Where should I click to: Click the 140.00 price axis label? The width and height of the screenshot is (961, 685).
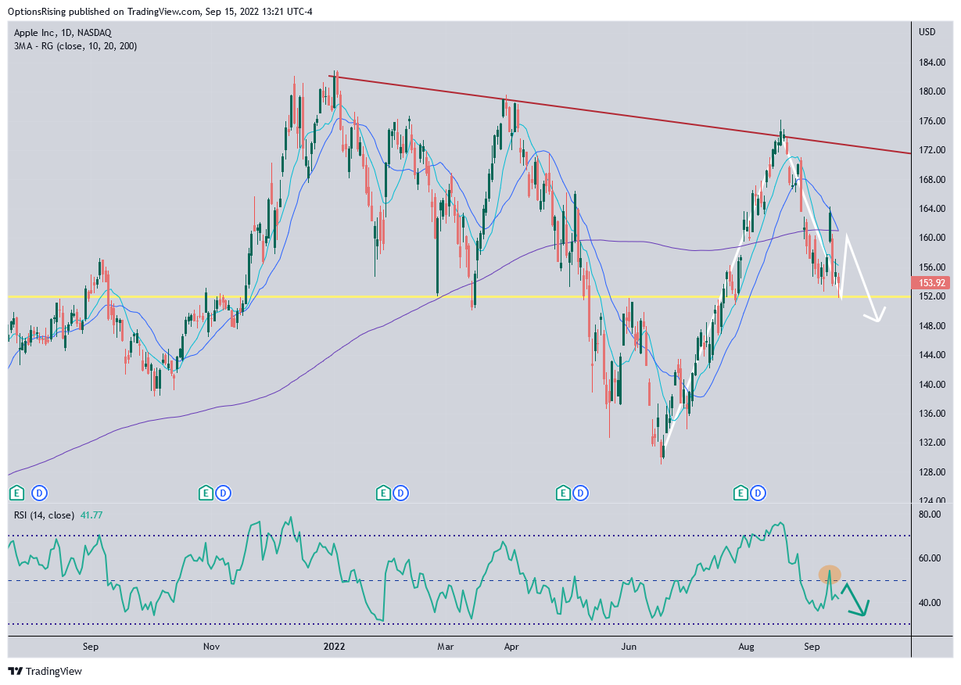coord(931,385)
